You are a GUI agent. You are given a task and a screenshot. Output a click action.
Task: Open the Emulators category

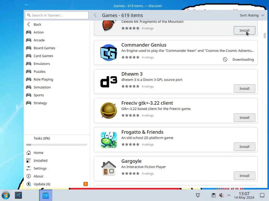[57, 64]
